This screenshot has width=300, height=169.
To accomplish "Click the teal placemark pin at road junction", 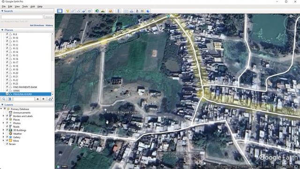I will (168, 16).
